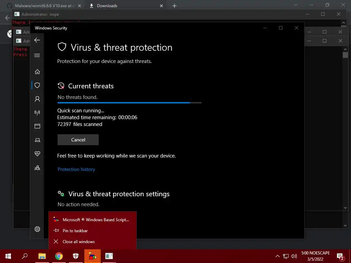
Task: Open Protection history link
Action: (76, 169)
